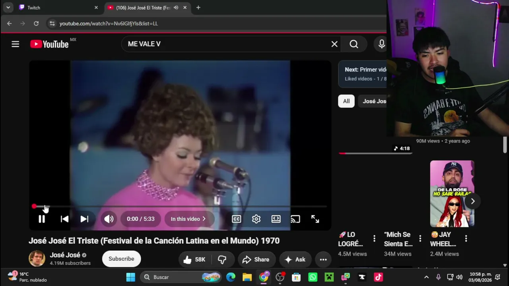Open the LO LOGRÉ Short title

(x=351, y=239)
